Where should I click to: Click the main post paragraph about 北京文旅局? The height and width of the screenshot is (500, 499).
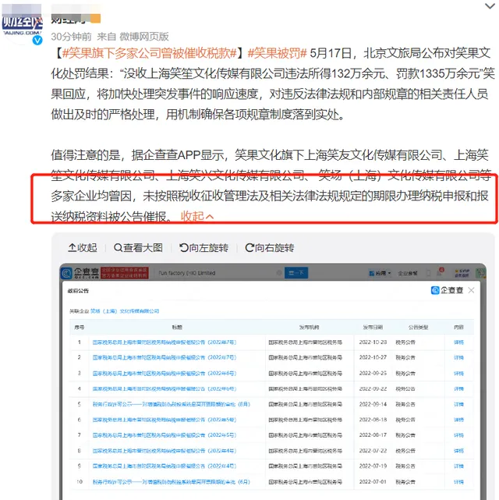273,84
